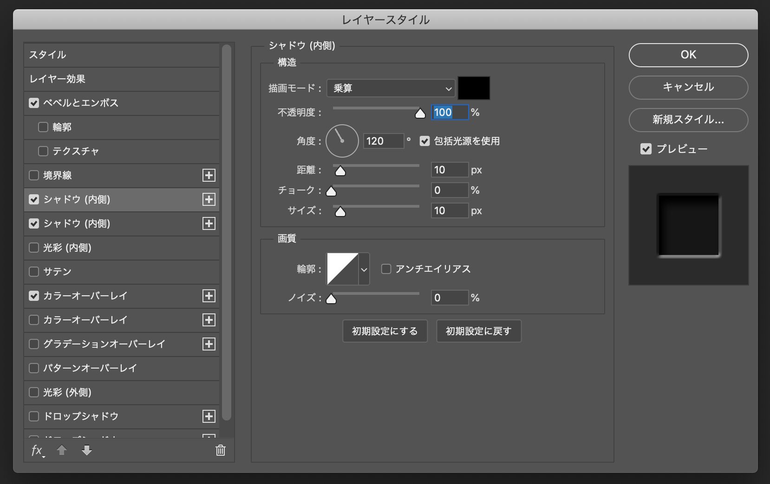
Task: Enable the テクスチャ sub-effect checkbox
Action: (x=43, y=151)
